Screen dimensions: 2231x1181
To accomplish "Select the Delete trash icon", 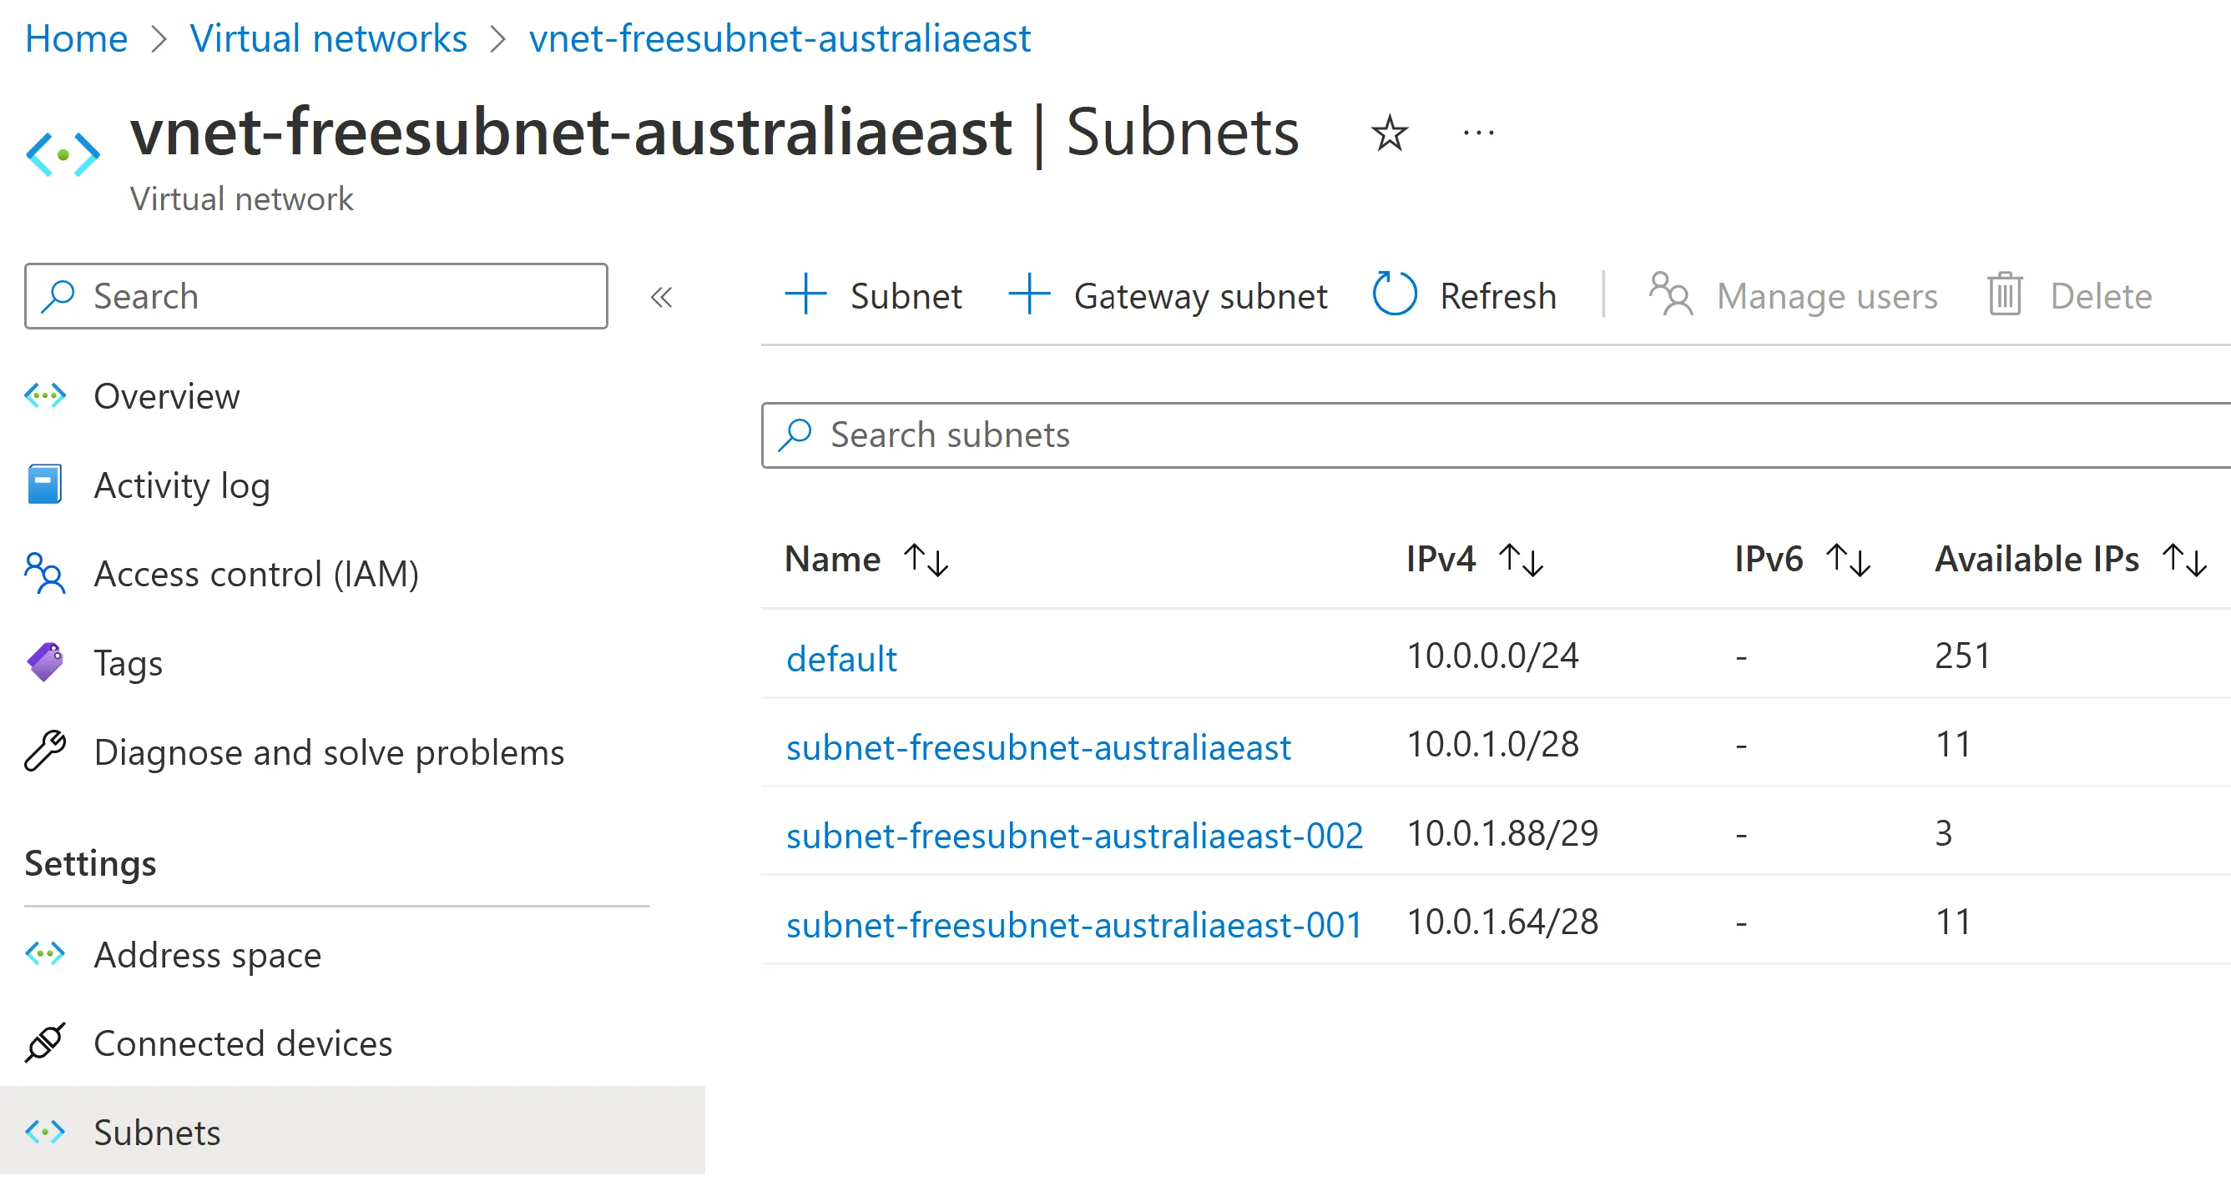I will [2005, 295].
